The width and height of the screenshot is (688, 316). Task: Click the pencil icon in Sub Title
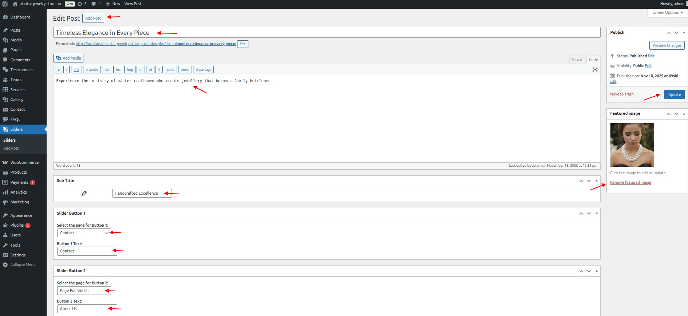[84, 193]
